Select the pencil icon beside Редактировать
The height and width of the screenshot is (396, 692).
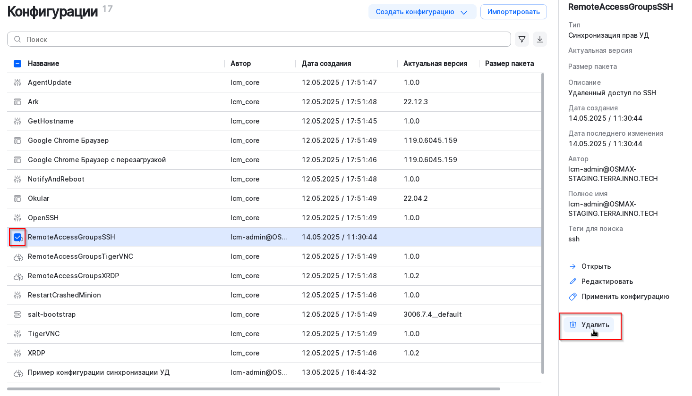pyautogui.click(x=572, y=281)
